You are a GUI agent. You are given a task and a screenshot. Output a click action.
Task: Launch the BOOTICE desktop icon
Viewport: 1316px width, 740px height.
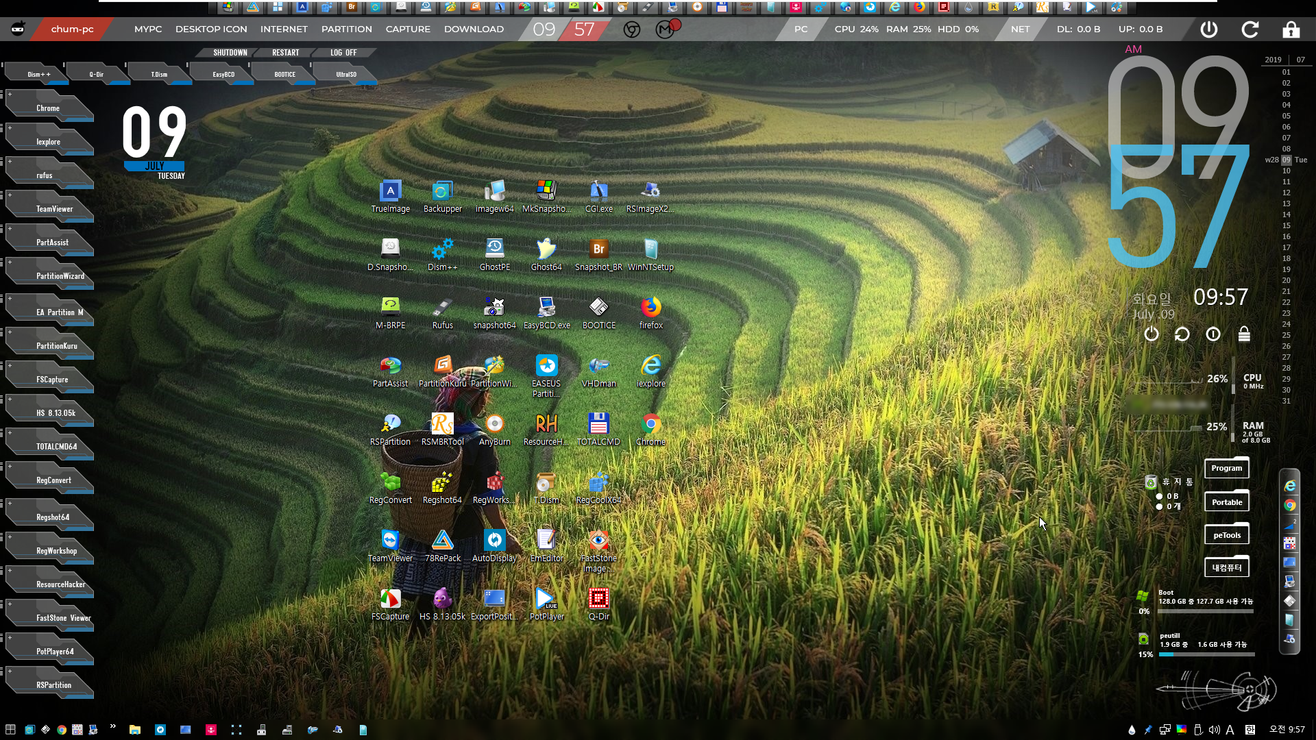click(x=598, y=313)
